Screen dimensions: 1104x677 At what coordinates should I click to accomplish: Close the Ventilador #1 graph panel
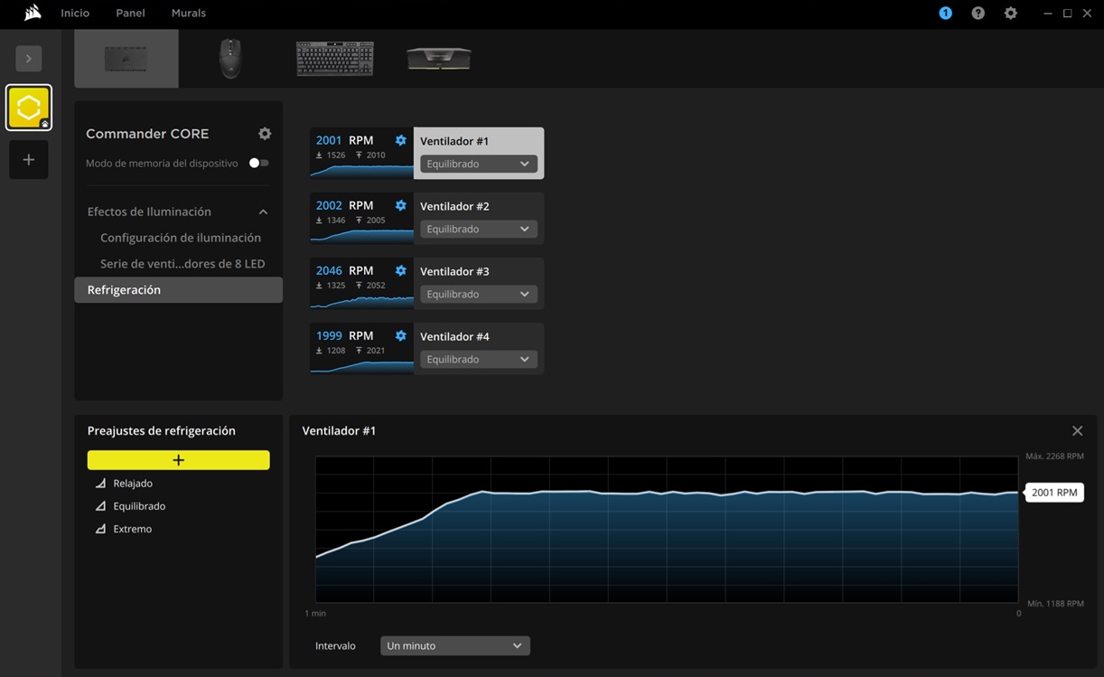point(1077,431)
